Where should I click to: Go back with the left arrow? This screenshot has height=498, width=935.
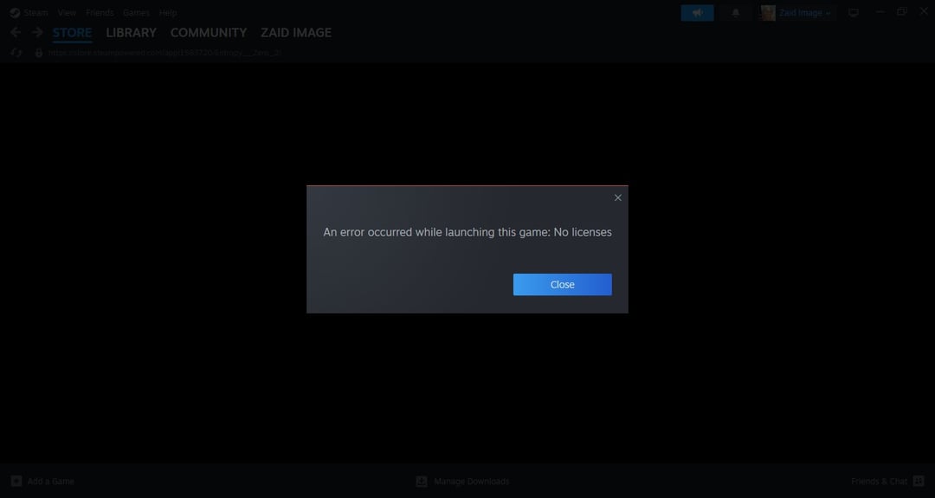click(x=15, y=33)
